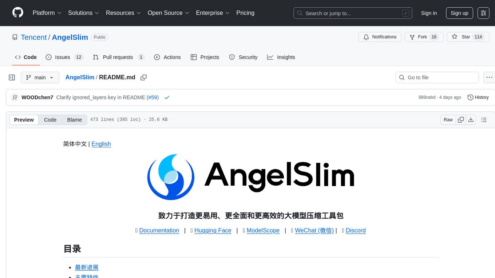Switch README to English
495x278 pixels.
pos(101,144)
